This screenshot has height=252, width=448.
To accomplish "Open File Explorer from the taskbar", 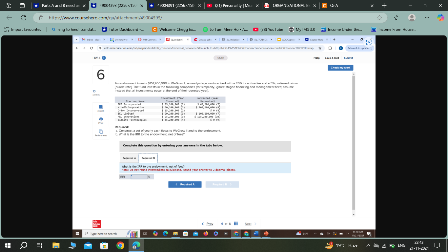I will 56,245.
